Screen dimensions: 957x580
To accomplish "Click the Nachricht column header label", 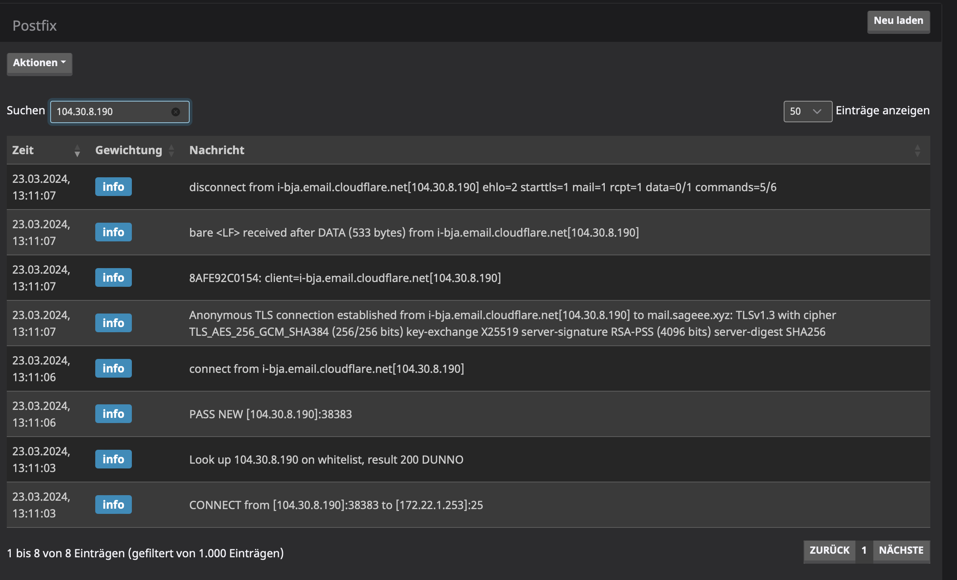I will point(217,150).
